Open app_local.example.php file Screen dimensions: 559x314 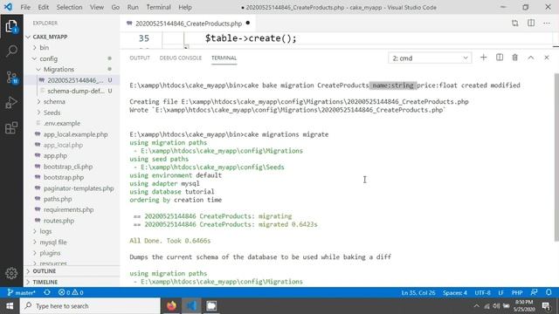pos(76,134)
